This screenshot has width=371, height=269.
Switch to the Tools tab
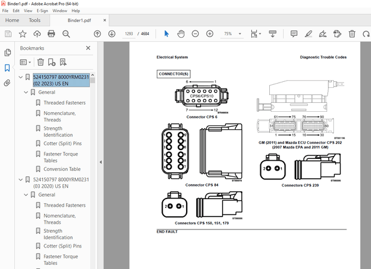click(x=35, y=20)
